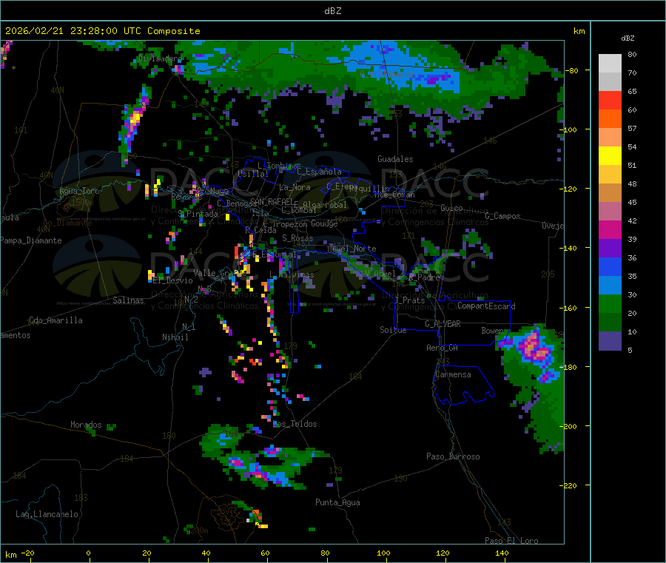Click the C_Campos map label
Image resolution: width=666 pixels, height=563 pixels.
(502, 216)
